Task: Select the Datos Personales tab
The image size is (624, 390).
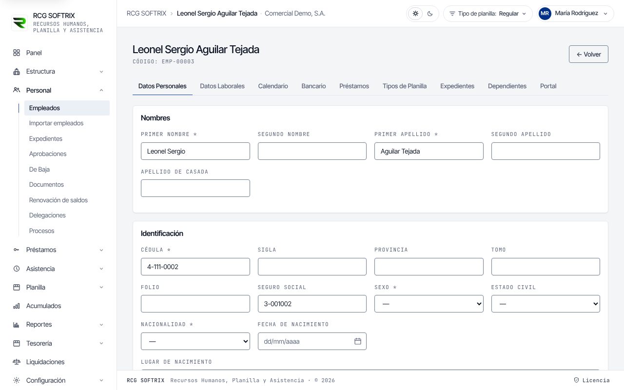Action: coord(162,86)
